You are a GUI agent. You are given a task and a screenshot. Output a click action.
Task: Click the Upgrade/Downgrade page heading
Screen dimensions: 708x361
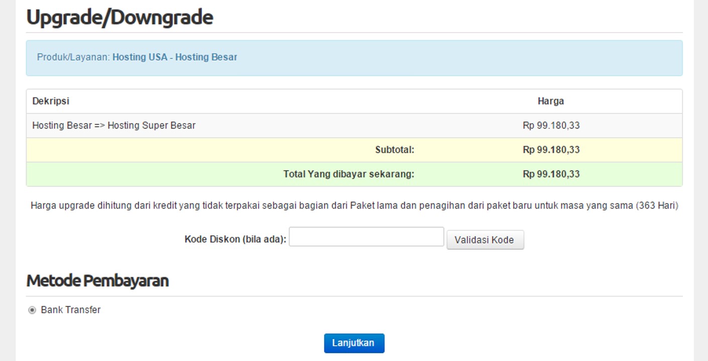coord(120,17)
